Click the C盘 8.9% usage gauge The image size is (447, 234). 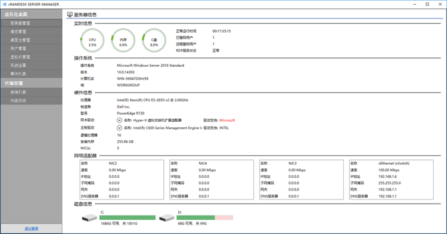[x=154, y=40]
